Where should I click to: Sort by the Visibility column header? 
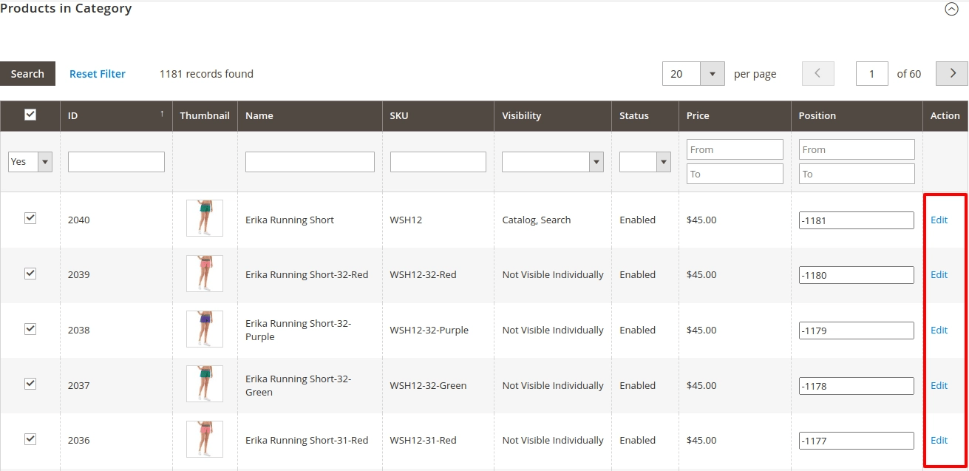coord(553,116)
